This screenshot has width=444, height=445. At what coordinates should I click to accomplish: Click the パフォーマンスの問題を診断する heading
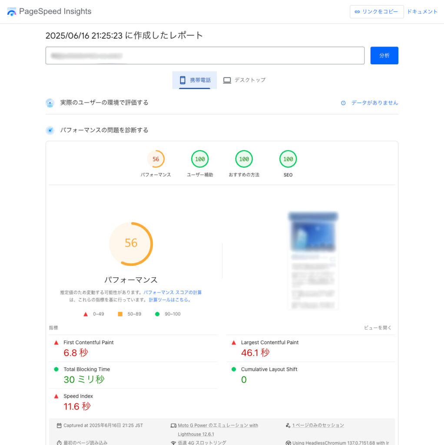click(x=104, y=130)
